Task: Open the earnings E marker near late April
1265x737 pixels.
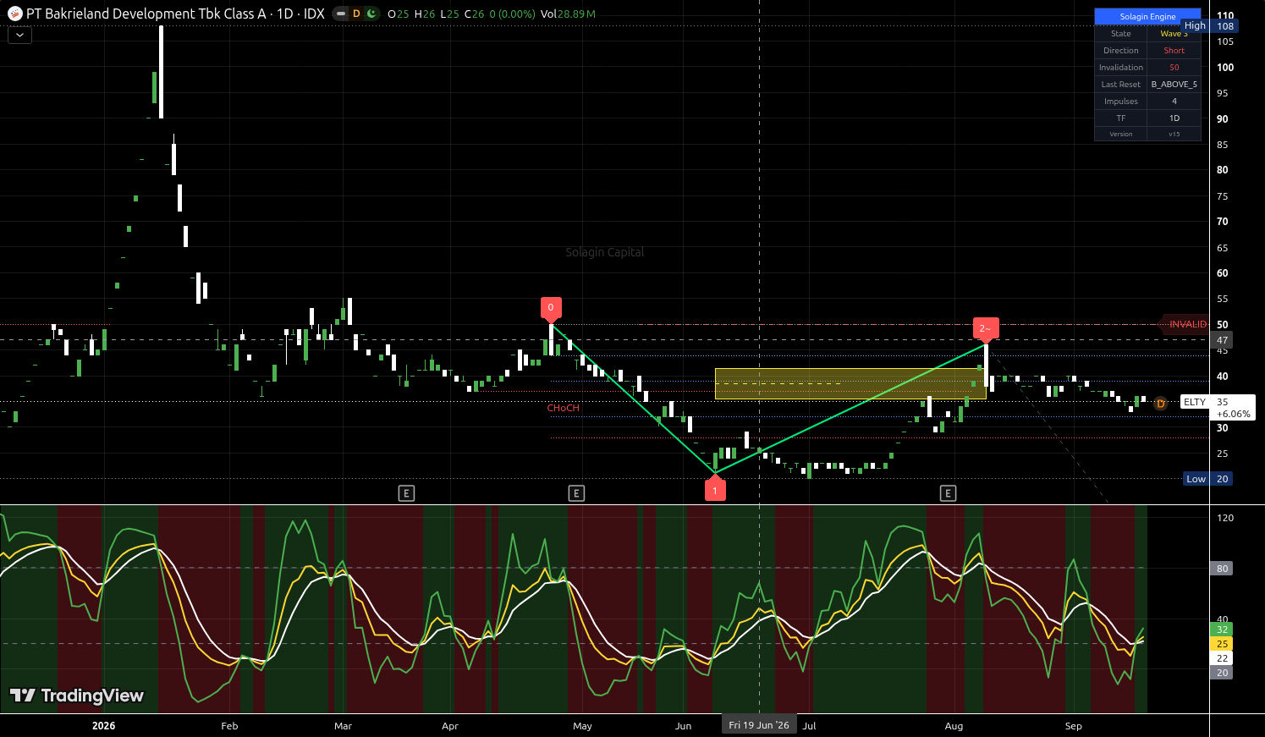Action: tap(576, 493)
